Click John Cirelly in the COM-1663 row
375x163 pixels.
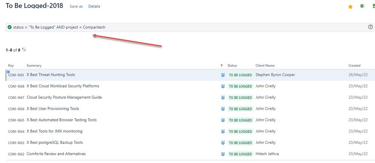265,142
